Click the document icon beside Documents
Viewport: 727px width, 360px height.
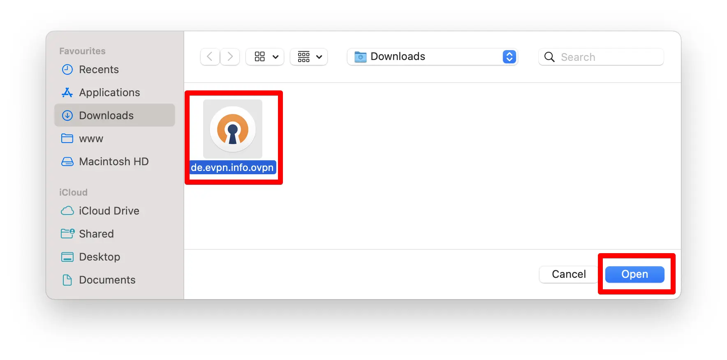coord(67,280)
